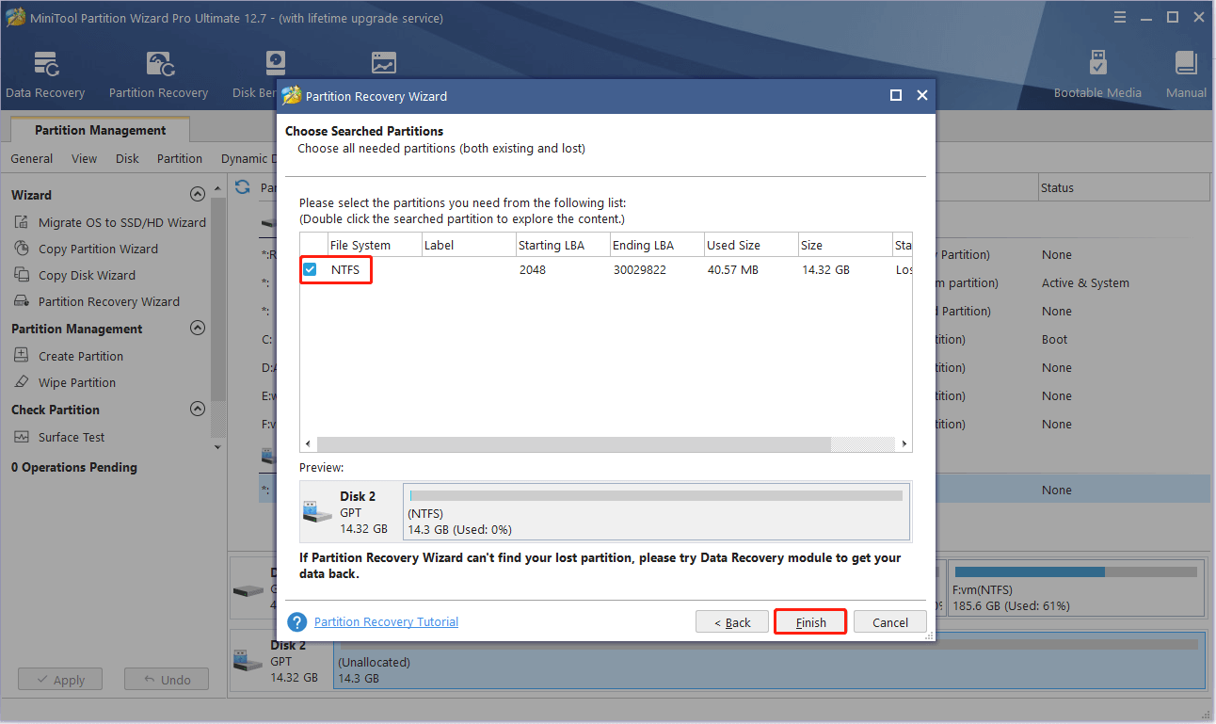
Task: Select the Partition Management tab
Action: tap(100, 130)
